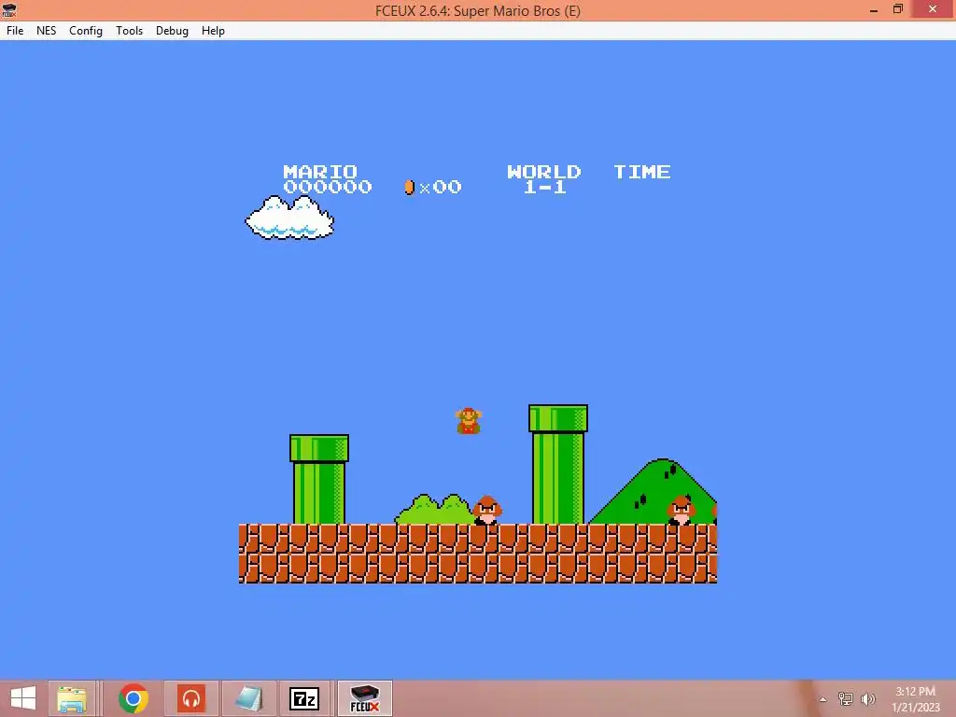Open the Config menu
Viewport: 956px width, 717px height.
point(86,31)
